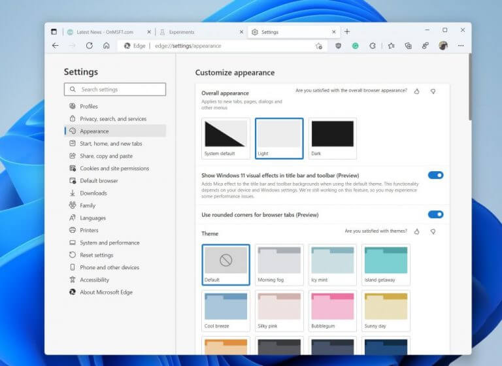This screenshot has height=366, width=502.
Task: Open Languages settings
Action: [x=115, y=218]
